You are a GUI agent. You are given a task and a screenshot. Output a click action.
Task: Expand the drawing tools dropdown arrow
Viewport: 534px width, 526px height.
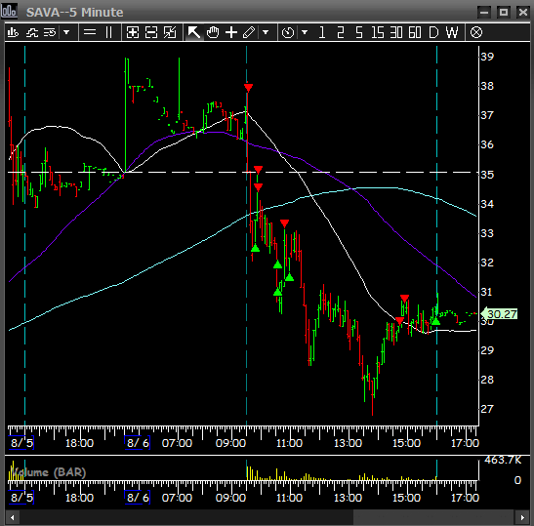pos(266,32)
